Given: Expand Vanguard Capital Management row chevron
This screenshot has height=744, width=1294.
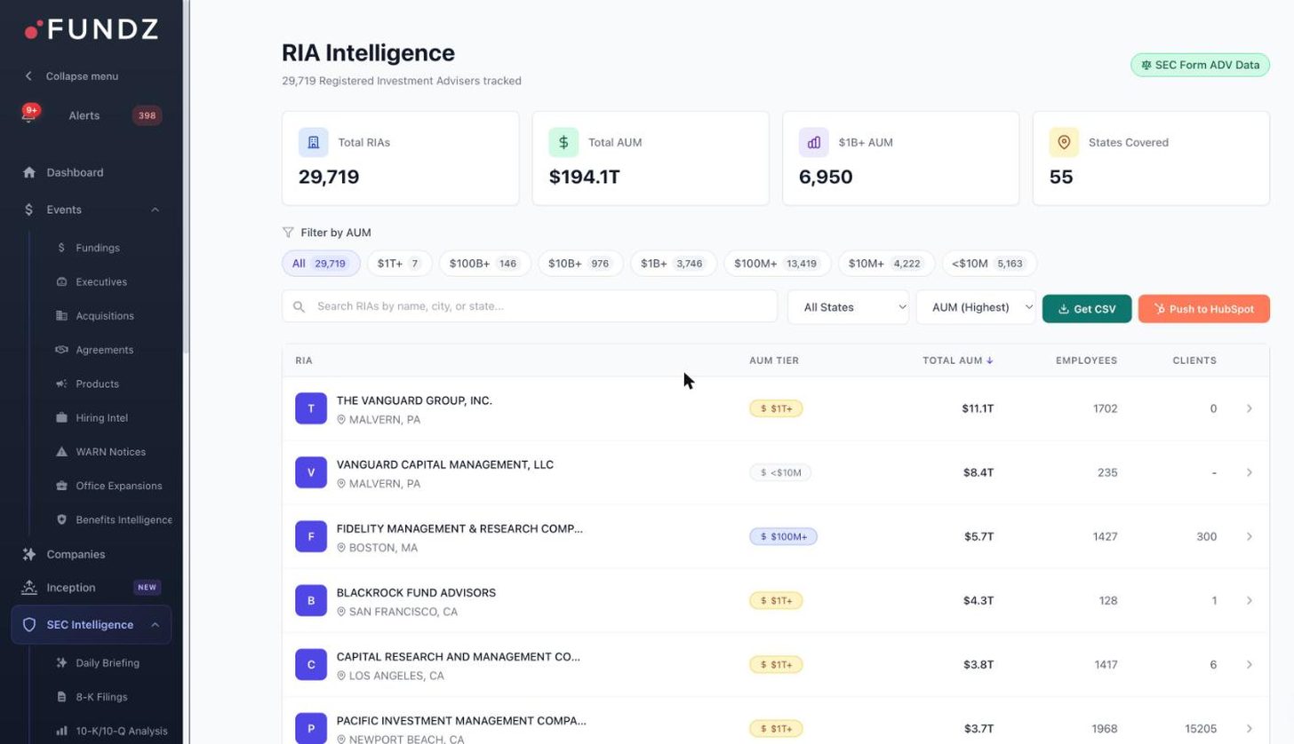Looking at the screenshot, I should click(1249, 472).
